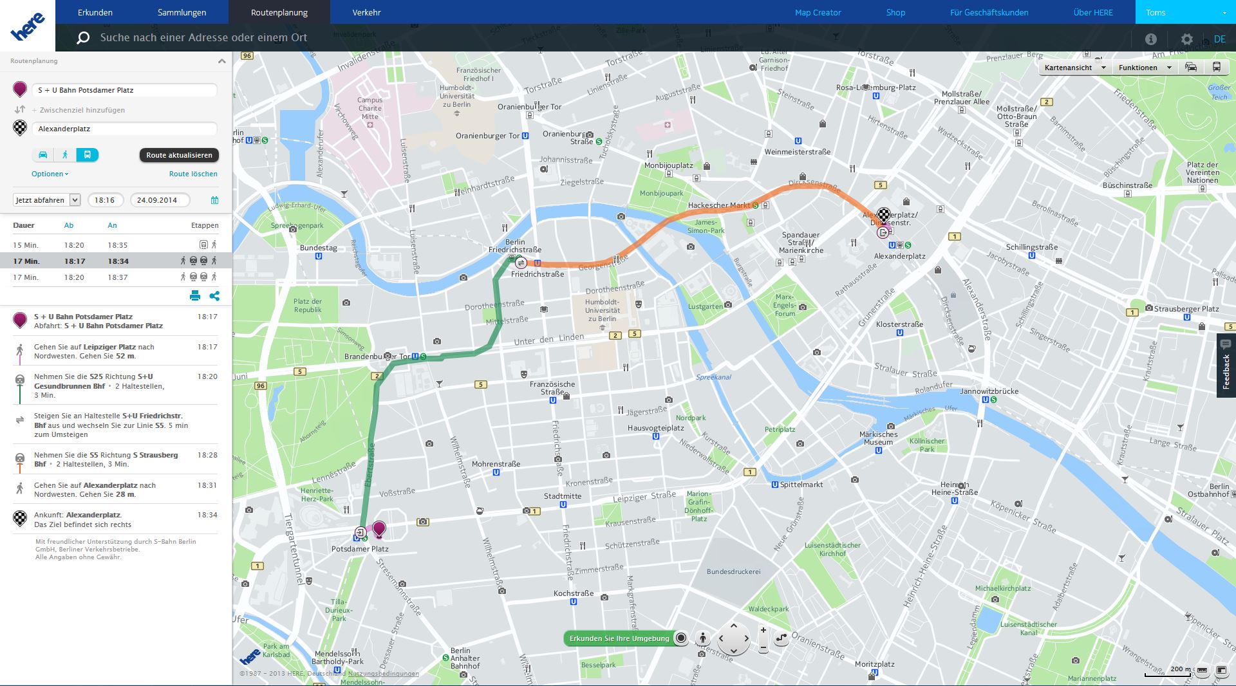Select the Routenplanung tab
This screenshot has height=686, width=1236.
point(279,12)
